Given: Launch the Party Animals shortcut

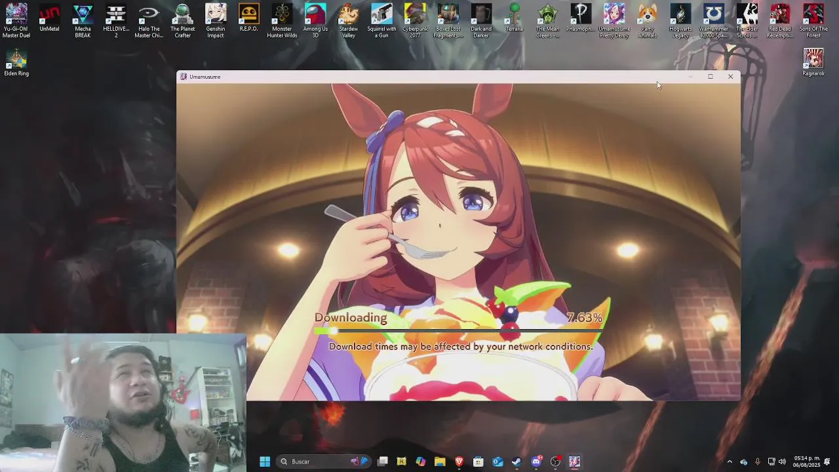Looking at the screenshot, I should tap(648, 20).
